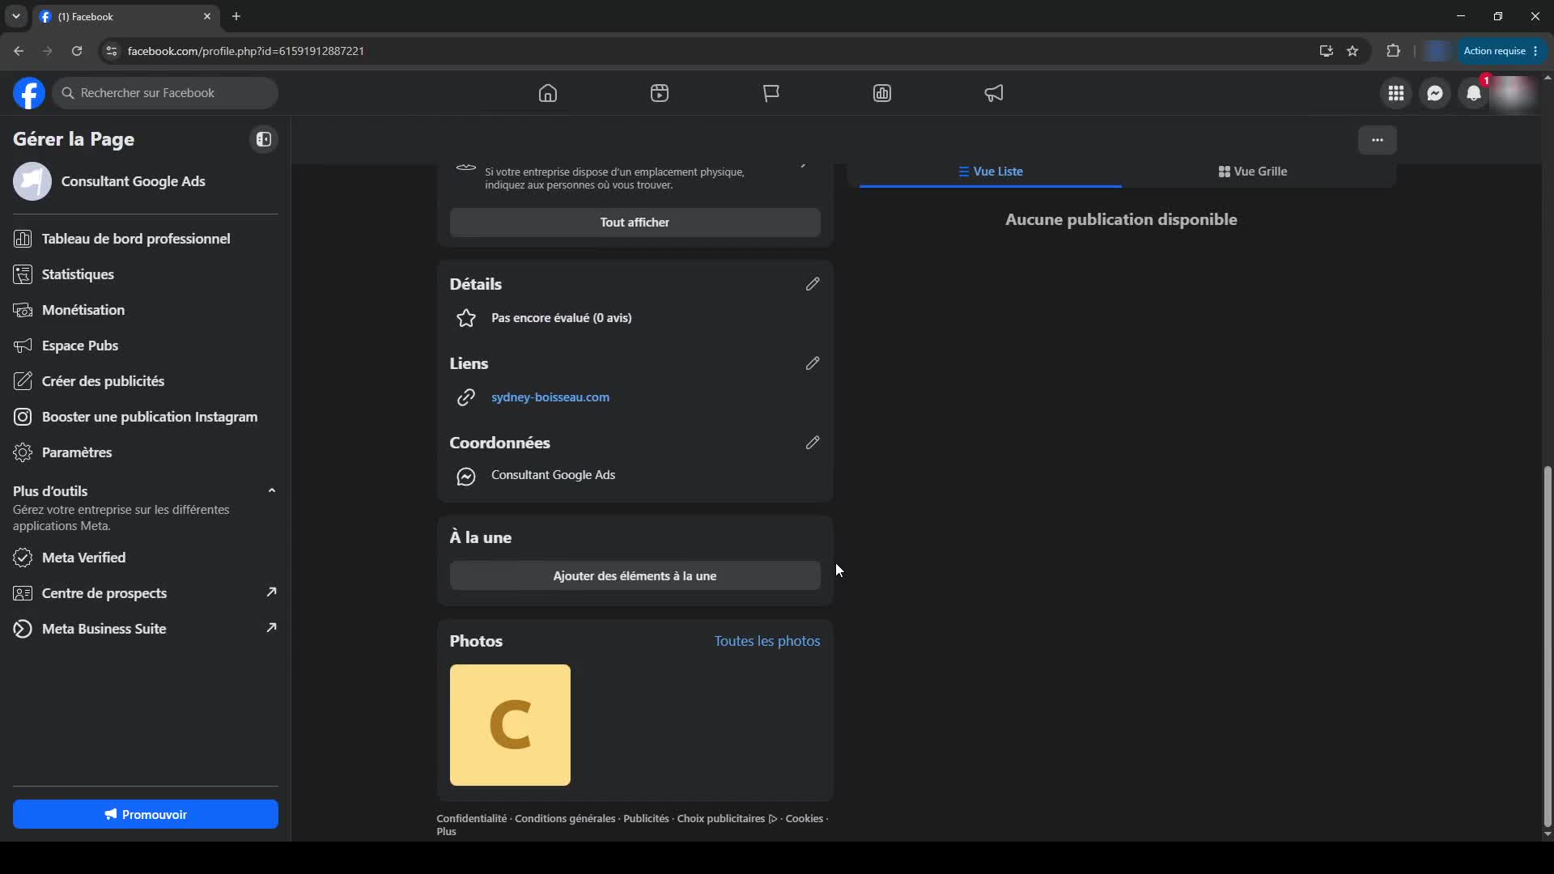
Task: Click the Facebook logo icon
Action: tap(29, 93)
